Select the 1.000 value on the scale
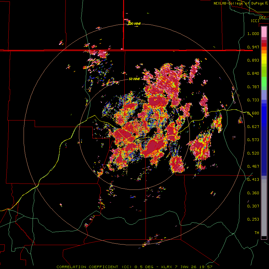The height and width of the screenshot is (269, 269). [x=253, y=33]
